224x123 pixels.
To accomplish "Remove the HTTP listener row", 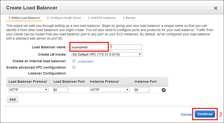I will (163, 90).
